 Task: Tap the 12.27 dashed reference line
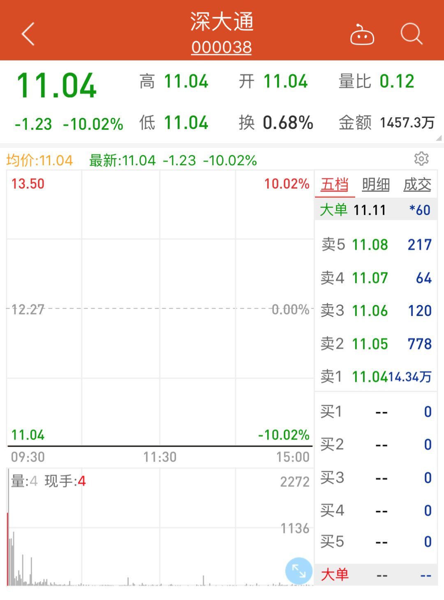pyautogui.click(x=160, y=309)
